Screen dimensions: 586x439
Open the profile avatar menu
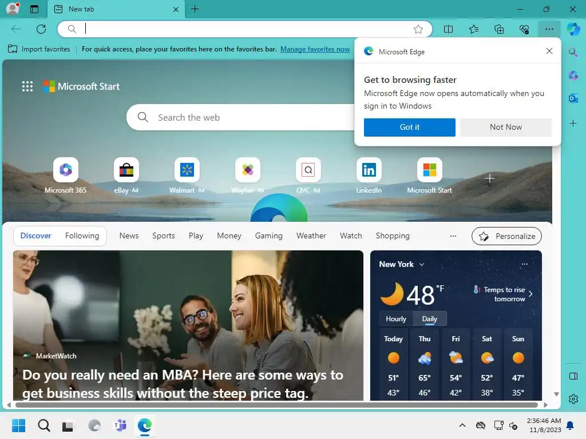point(13,9)
